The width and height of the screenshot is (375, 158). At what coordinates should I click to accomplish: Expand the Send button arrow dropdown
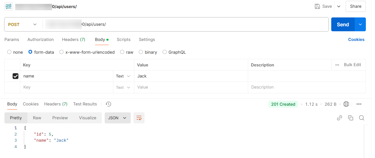click(360, 24)
